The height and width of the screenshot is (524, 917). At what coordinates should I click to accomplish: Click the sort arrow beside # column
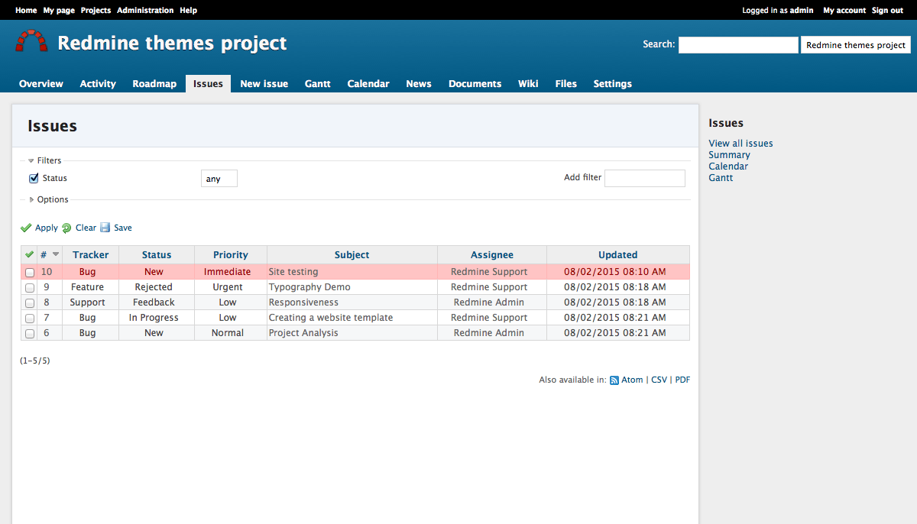[x=56, y=254]
